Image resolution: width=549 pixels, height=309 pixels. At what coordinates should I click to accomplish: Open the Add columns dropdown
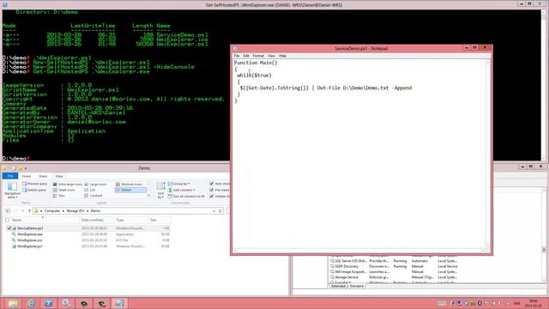pyautogui.click(x=182, y=190)
